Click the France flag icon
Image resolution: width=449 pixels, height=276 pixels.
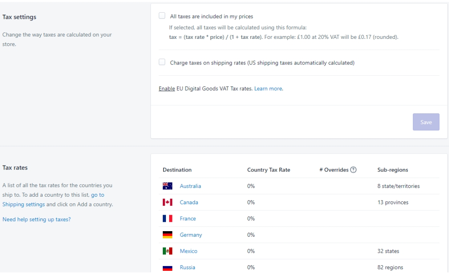click(168, 219)
